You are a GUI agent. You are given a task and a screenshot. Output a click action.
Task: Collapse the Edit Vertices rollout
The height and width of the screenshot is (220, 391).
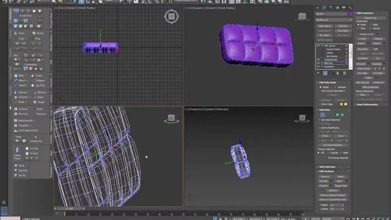point(326,171)
